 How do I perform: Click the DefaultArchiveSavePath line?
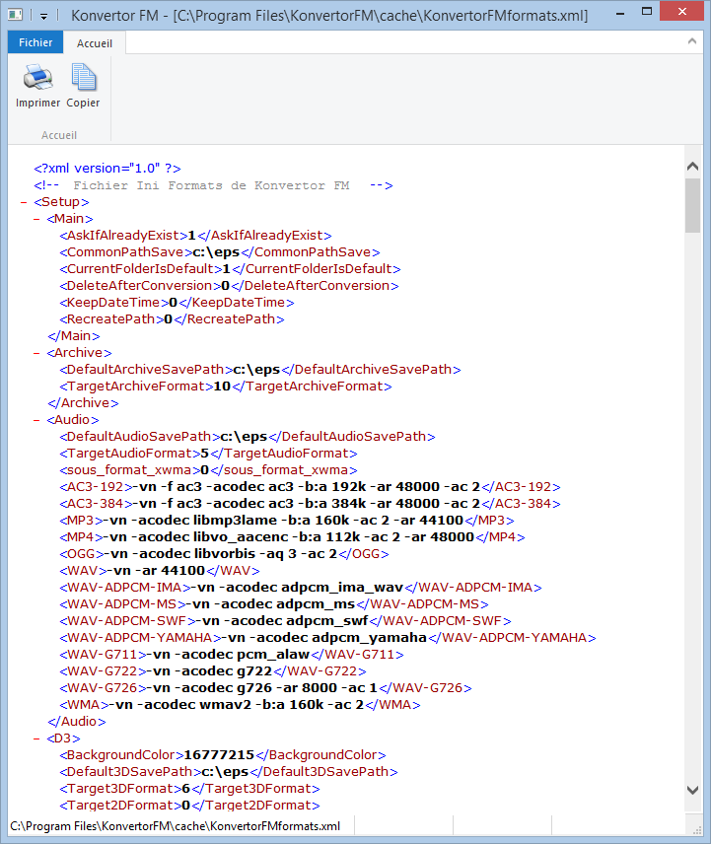260,370
